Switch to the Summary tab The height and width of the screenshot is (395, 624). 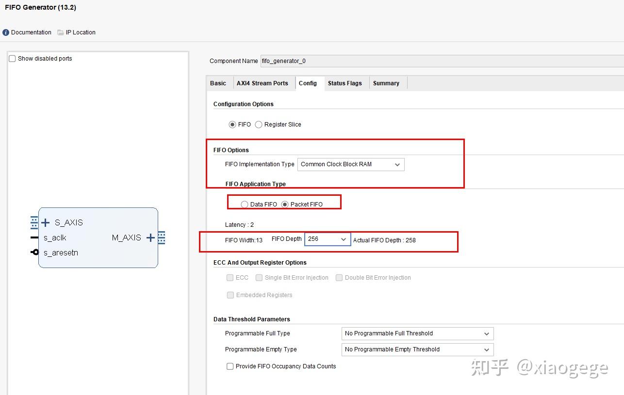point(386,83)
